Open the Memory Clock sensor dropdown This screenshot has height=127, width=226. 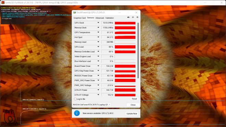pyautogui.click(x=98, y=27)
